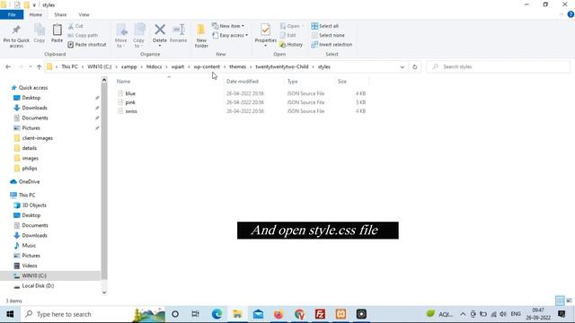Open the recent locations dropdown arrow
The height and width of the screenshot is (323, 575).
(x=30, y=66)
